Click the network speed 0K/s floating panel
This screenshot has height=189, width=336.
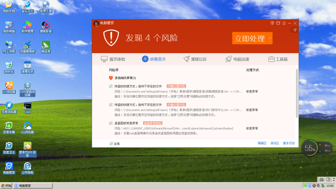click(x=326, y=148)
